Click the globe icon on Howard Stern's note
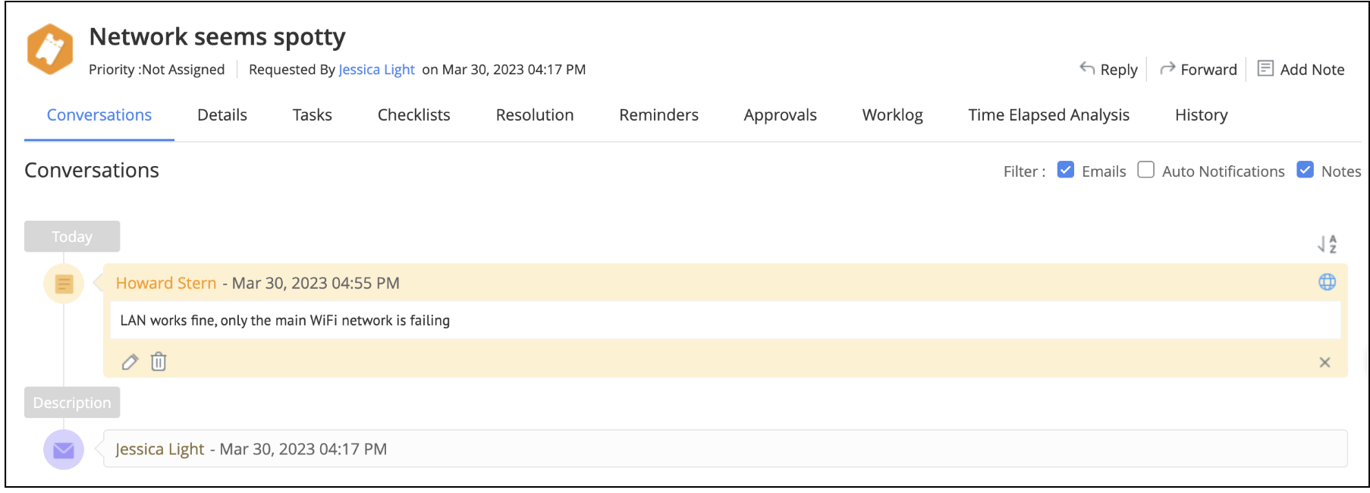 pyautogui.click(x=1327, y=282)
